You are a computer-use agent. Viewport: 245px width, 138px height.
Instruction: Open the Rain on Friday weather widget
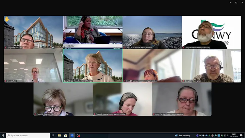click(x=183, y=135)
